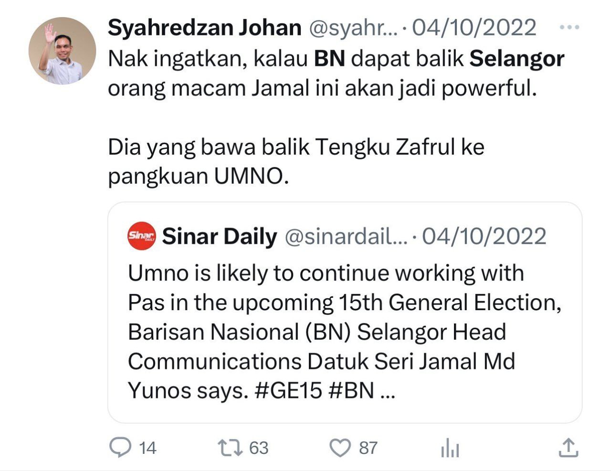Open the @syahr... username handle
This screenshot has width=611, height=471.
(353, 28)
